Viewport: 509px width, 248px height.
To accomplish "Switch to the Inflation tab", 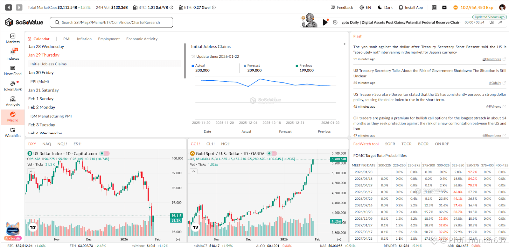I will point(84,39).
